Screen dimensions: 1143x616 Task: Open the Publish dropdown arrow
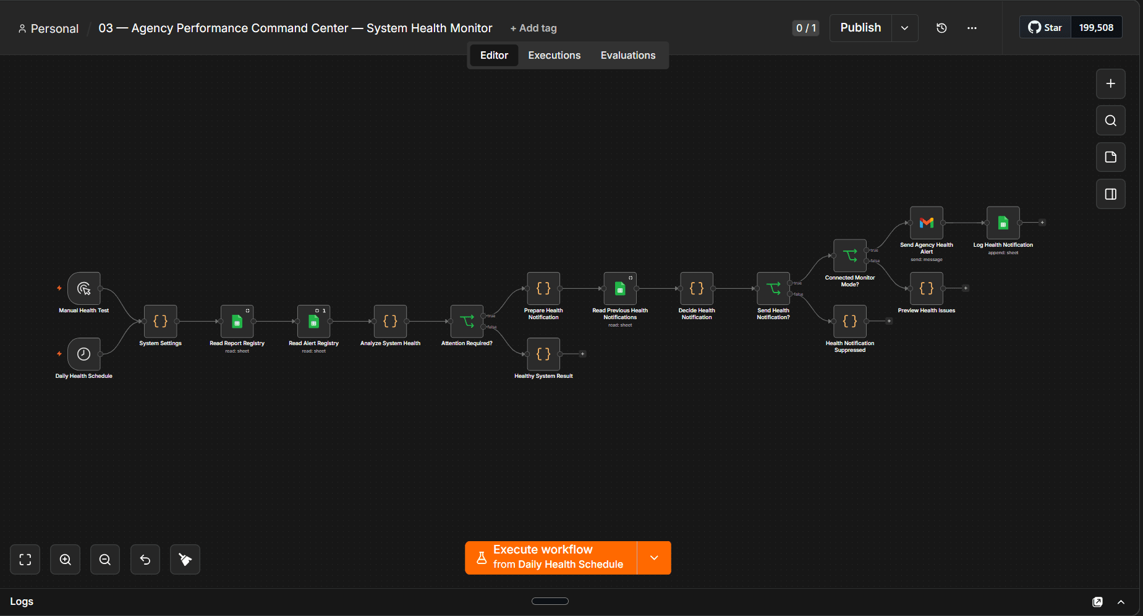tap(905, 28)
